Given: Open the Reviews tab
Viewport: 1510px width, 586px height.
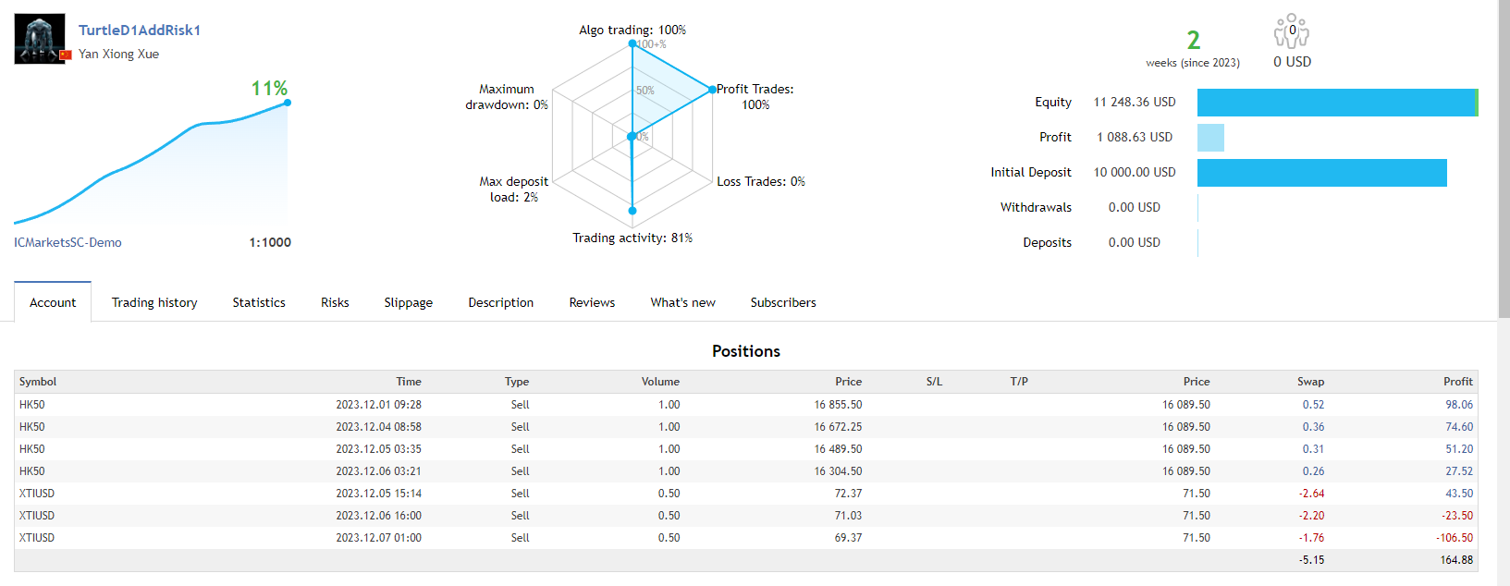Looking at the screenshot, I should tap(592, 302).
